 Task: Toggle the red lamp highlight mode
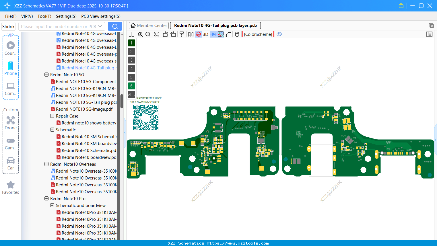(198, 34)
